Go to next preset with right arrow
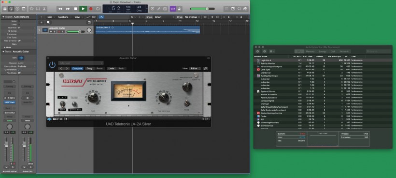The width and height of the screenshot is (396, 178). click(67, 68)
